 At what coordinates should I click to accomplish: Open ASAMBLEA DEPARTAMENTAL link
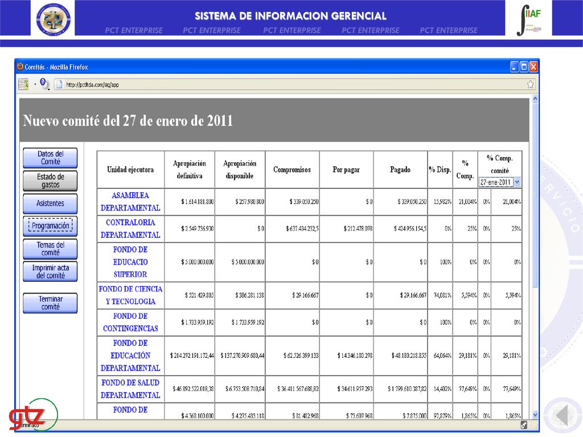click(130, 201)
